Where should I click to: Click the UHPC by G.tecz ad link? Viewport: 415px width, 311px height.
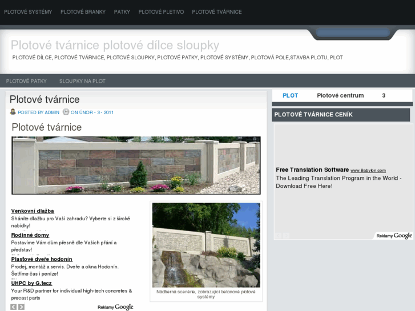coord(31,283)
